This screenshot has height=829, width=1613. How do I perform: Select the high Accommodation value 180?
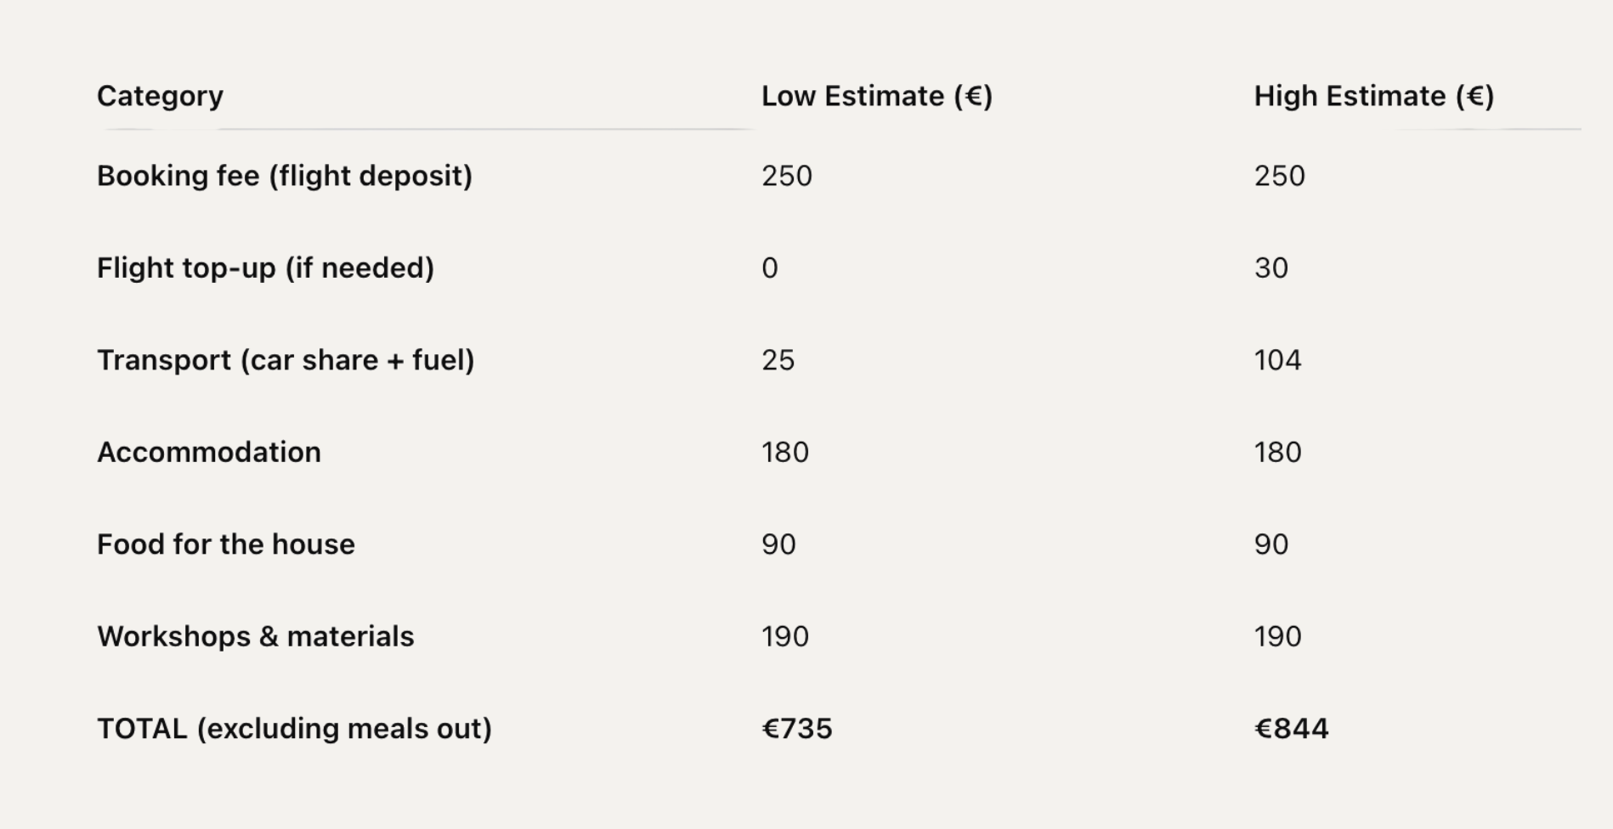1277,452
